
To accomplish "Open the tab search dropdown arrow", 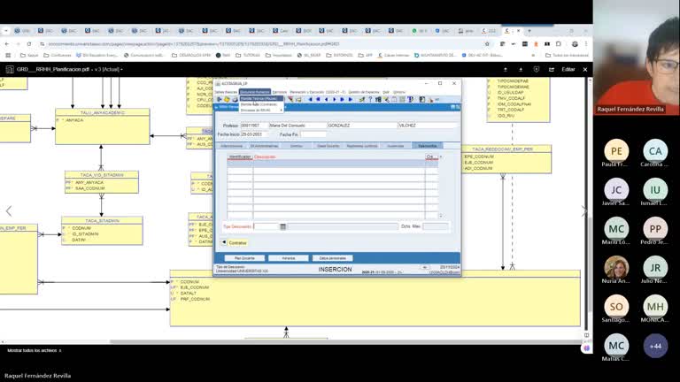I will [6, 31].
